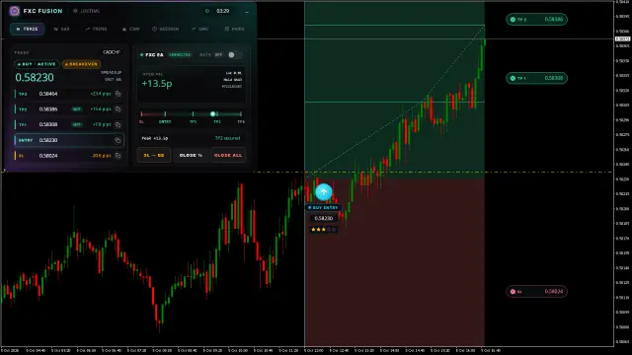
Task: Click the TP 2 chart label 0.58386
Action: 536,20
